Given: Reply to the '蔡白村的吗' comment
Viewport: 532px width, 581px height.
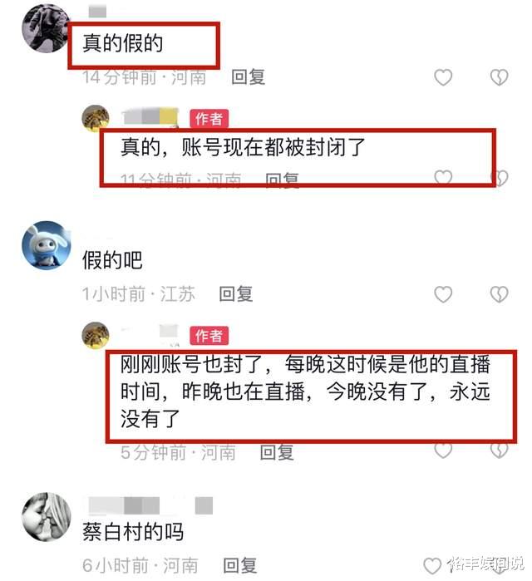Looking at the screenshot, I should [x=239, y=566].
